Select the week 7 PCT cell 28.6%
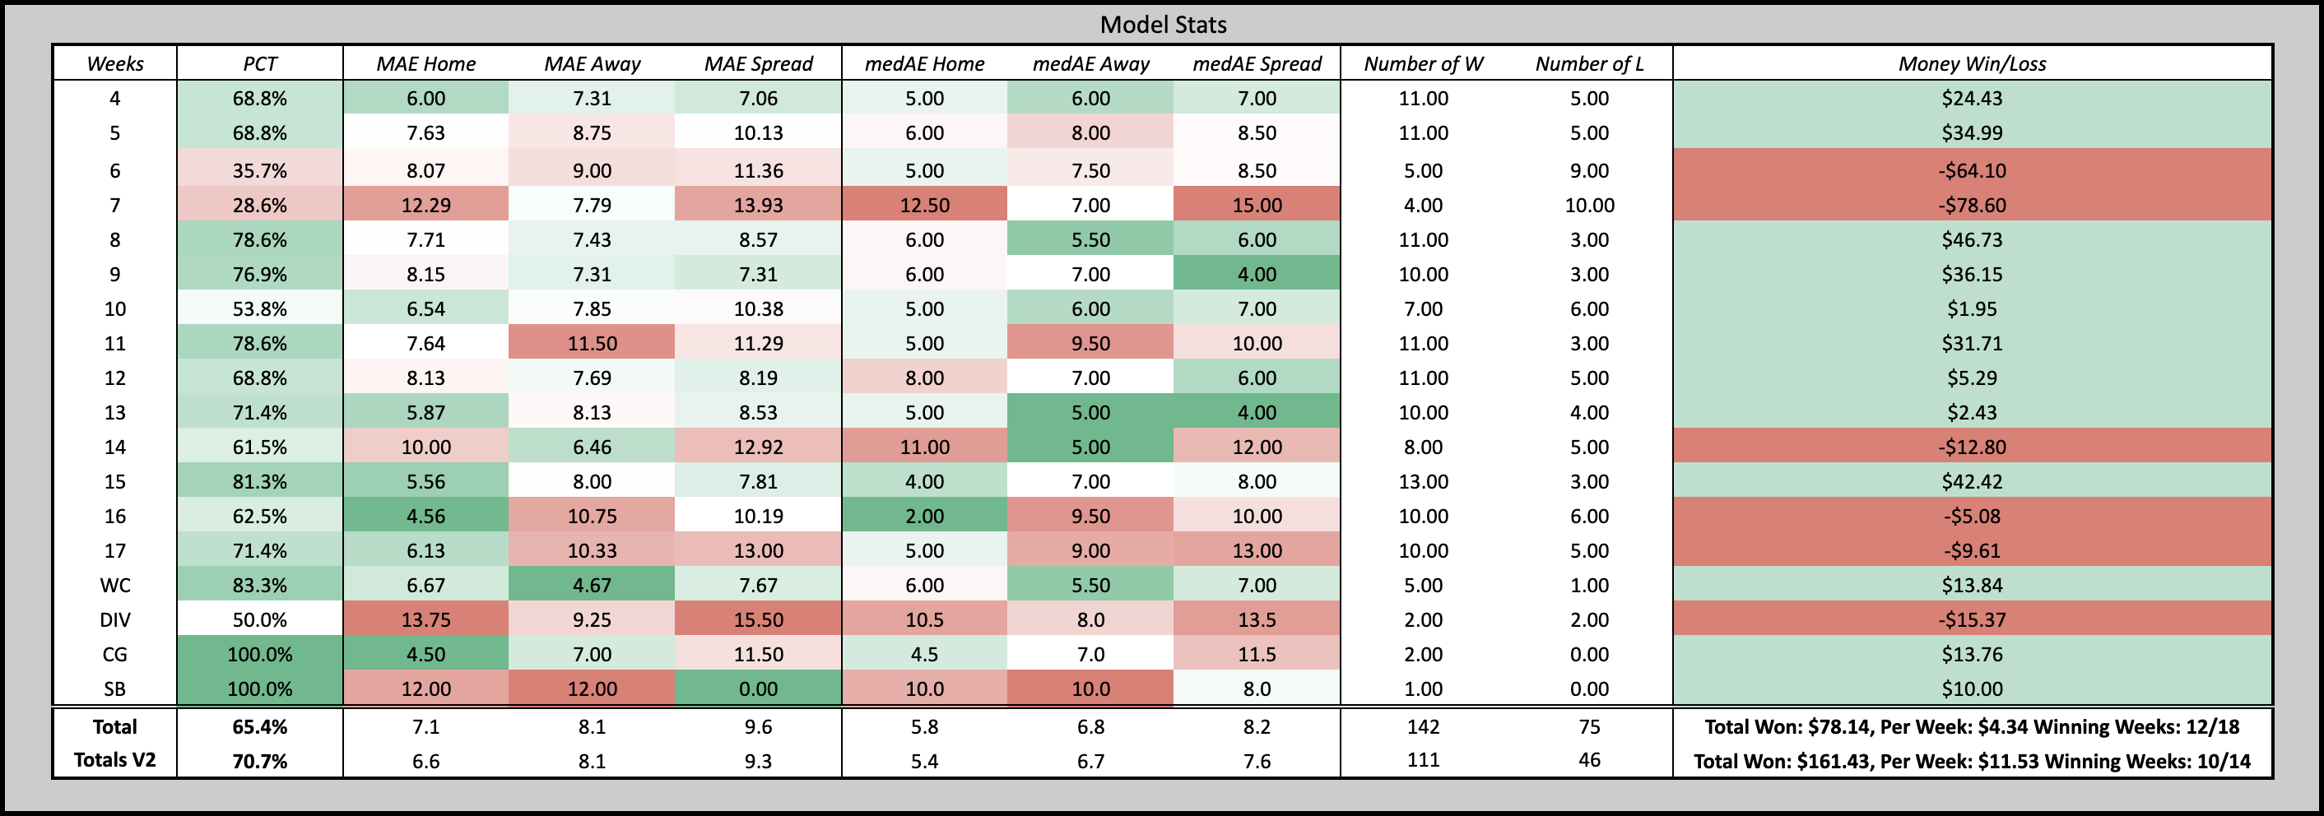 [x=260, y=206]
